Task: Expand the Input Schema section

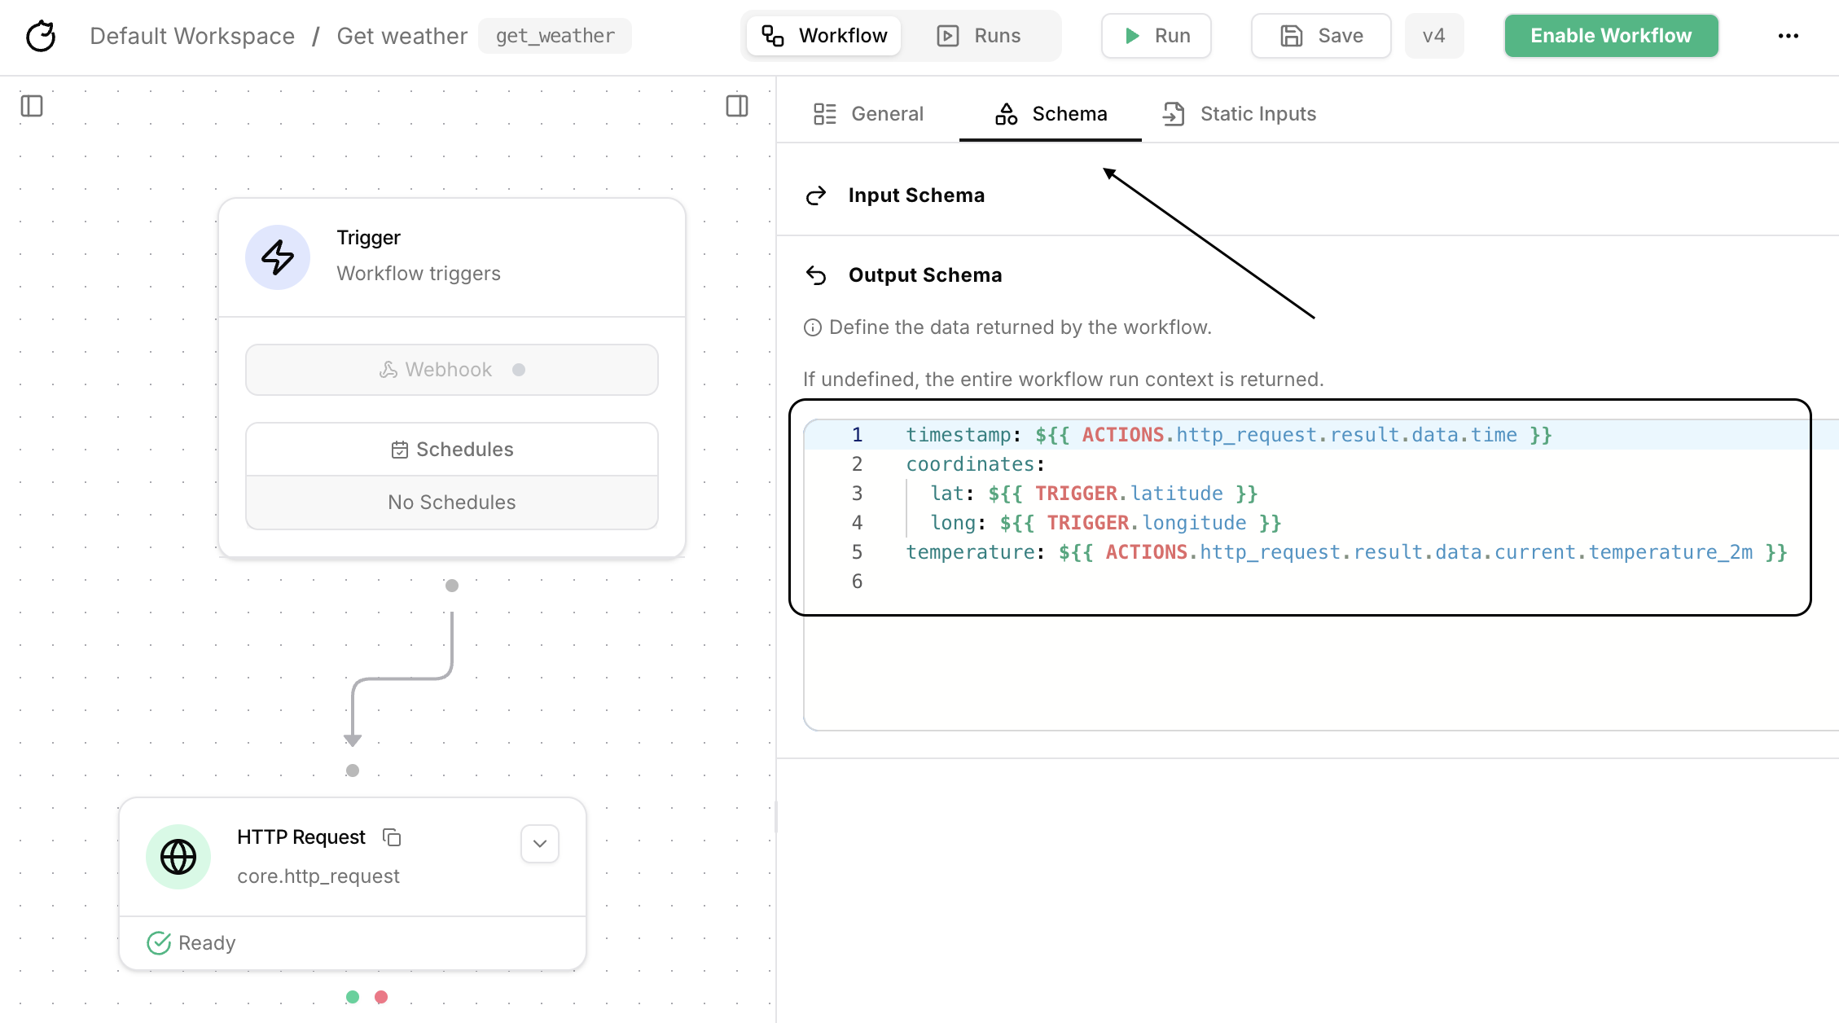Action: (x=915, y=195)
